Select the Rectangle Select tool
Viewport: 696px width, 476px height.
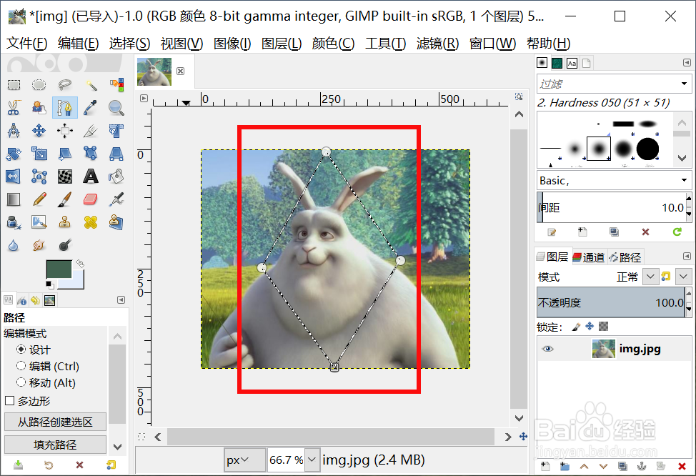[x=14, y=85]
